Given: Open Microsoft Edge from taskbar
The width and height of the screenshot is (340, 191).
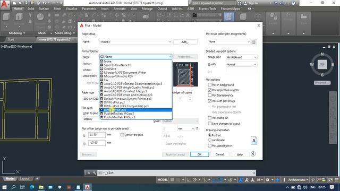Looking at the screenshot, I should point(32,187).
